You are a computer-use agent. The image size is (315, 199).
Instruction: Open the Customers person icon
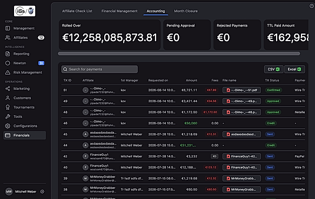8,98
